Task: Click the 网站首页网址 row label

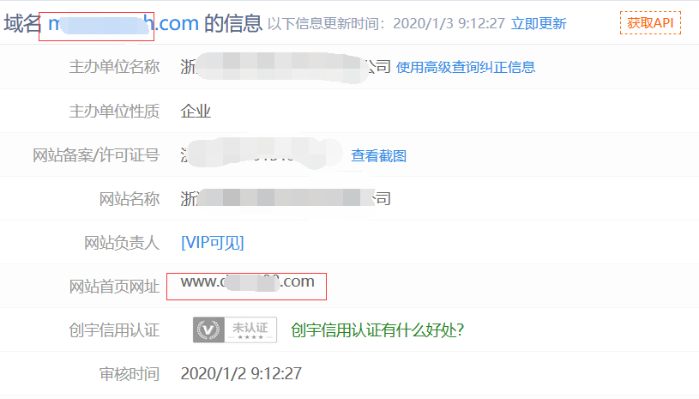Action: [114, 287]
